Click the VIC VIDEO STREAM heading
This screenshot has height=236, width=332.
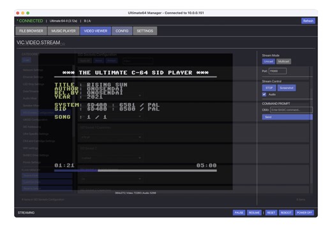pos(38,43)
